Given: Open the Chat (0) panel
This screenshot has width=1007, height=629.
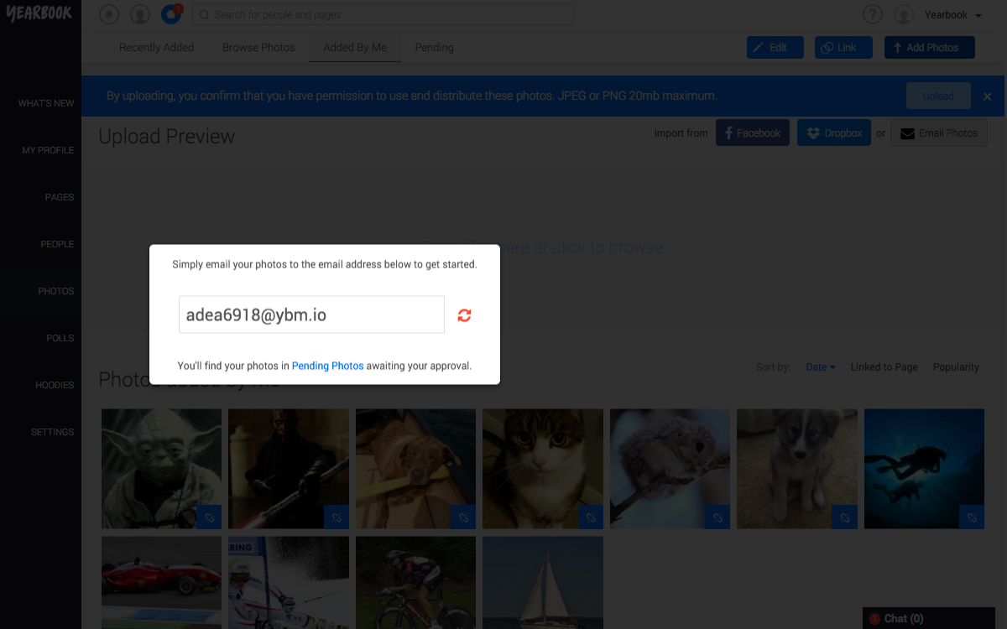Looking at the screenshot, I should tap(929, 618).
